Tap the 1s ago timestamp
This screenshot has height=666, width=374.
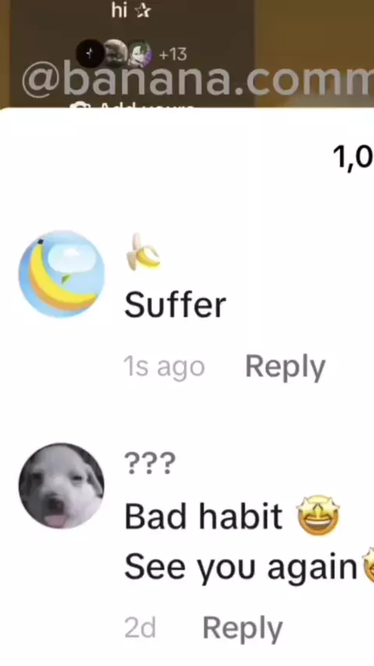pyautogui.click(x=164, y=367)
